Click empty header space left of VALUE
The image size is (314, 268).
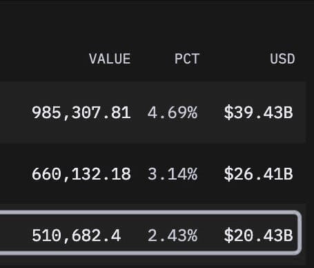43,59
